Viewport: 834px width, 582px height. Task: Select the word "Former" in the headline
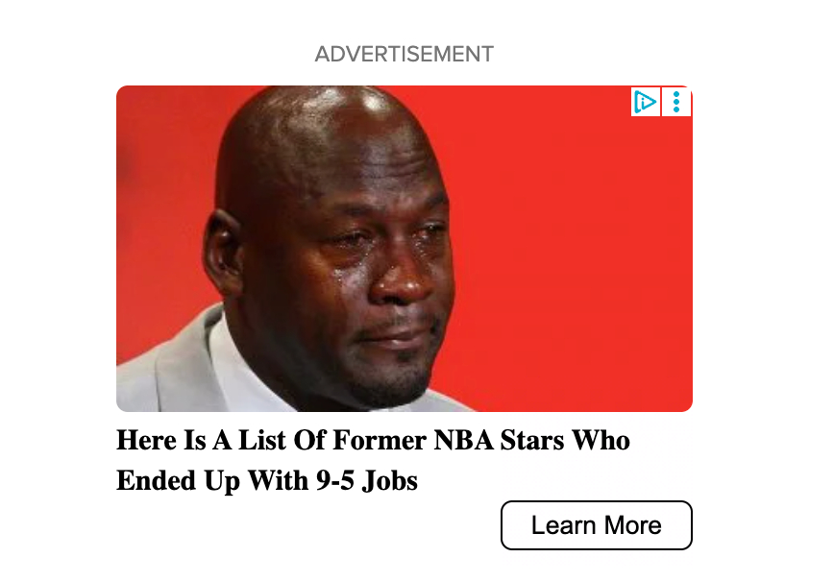(x=380, y=440)
